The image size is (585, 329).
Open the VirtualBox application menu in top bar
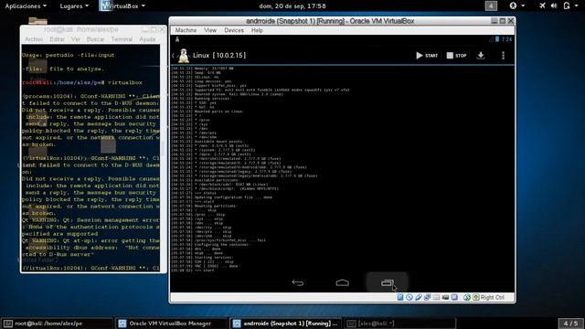122,6
